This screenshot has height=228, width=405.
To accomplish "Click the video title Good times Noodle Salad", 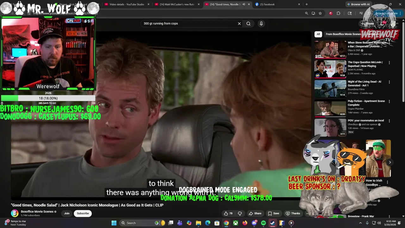I will pos(87,205).
